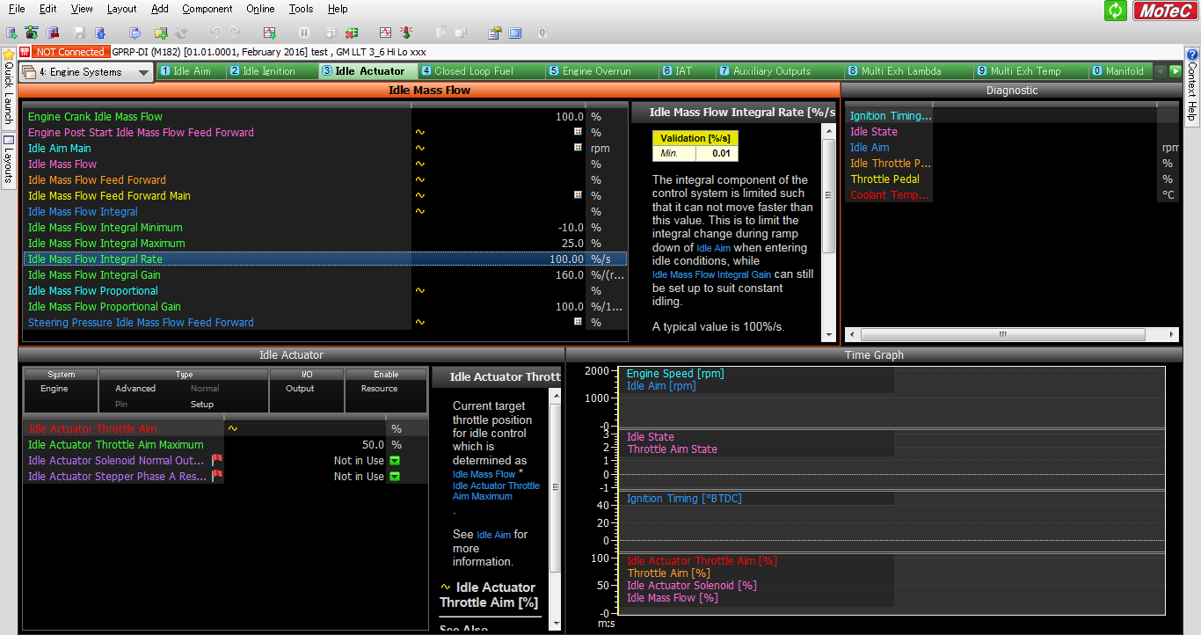Toggle the Advanced type filter

(135, 388)
